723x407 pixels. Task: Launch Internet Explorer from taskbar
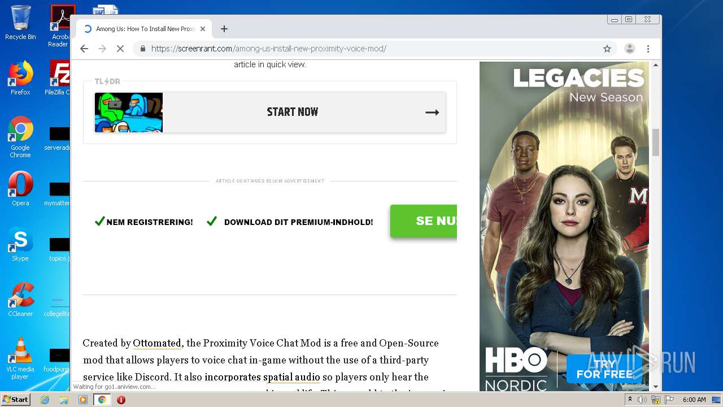pyautogui.click(x=45, y=400)
